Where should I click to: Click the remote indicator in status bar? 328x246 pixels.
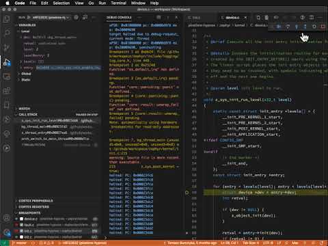point(5,243)
